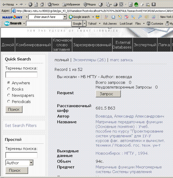Click the Refresh page icon
Screen dimensions: 173x178
(x=36, y=5)
